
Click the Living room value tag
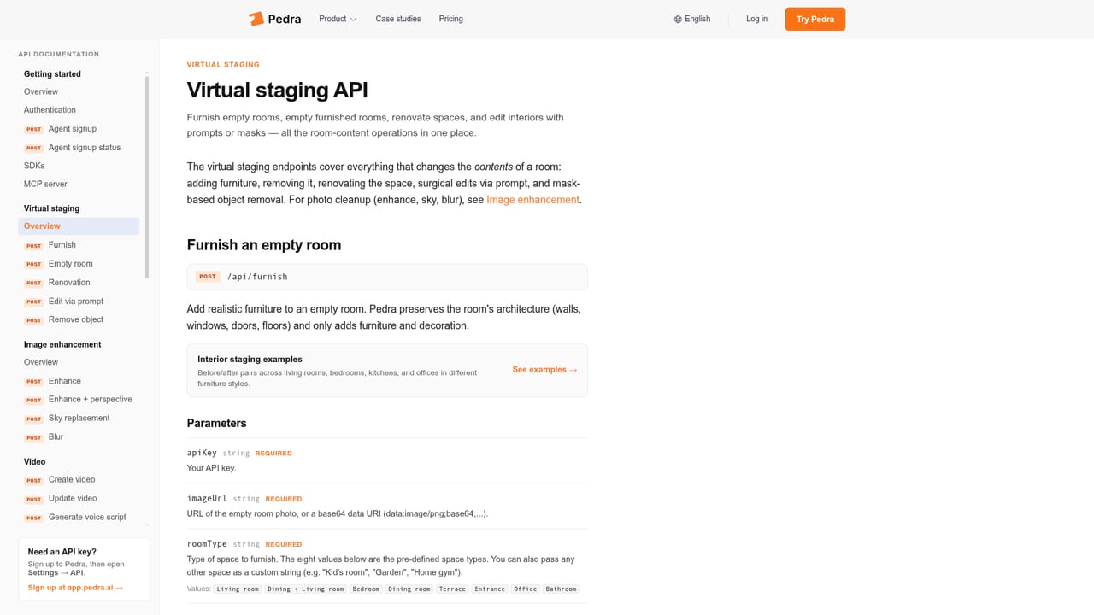click(x=238, y=589)
